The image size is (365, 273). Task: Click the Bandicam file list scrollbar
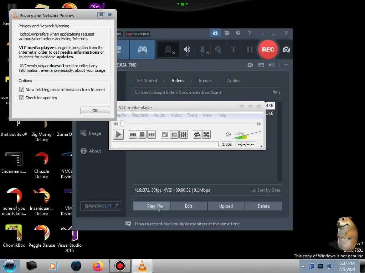pyautogui.click(x=280, y=141)
